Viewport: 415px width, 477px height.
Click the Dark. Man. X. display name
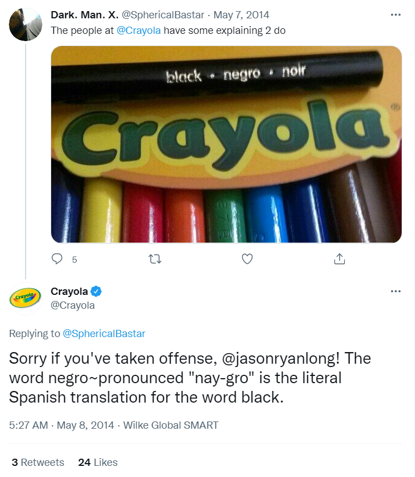[x=84, y=15]
